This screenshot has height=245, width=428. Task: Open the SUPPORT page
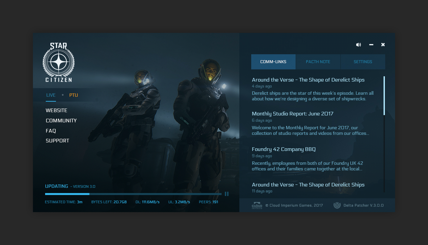click(57, 140)
